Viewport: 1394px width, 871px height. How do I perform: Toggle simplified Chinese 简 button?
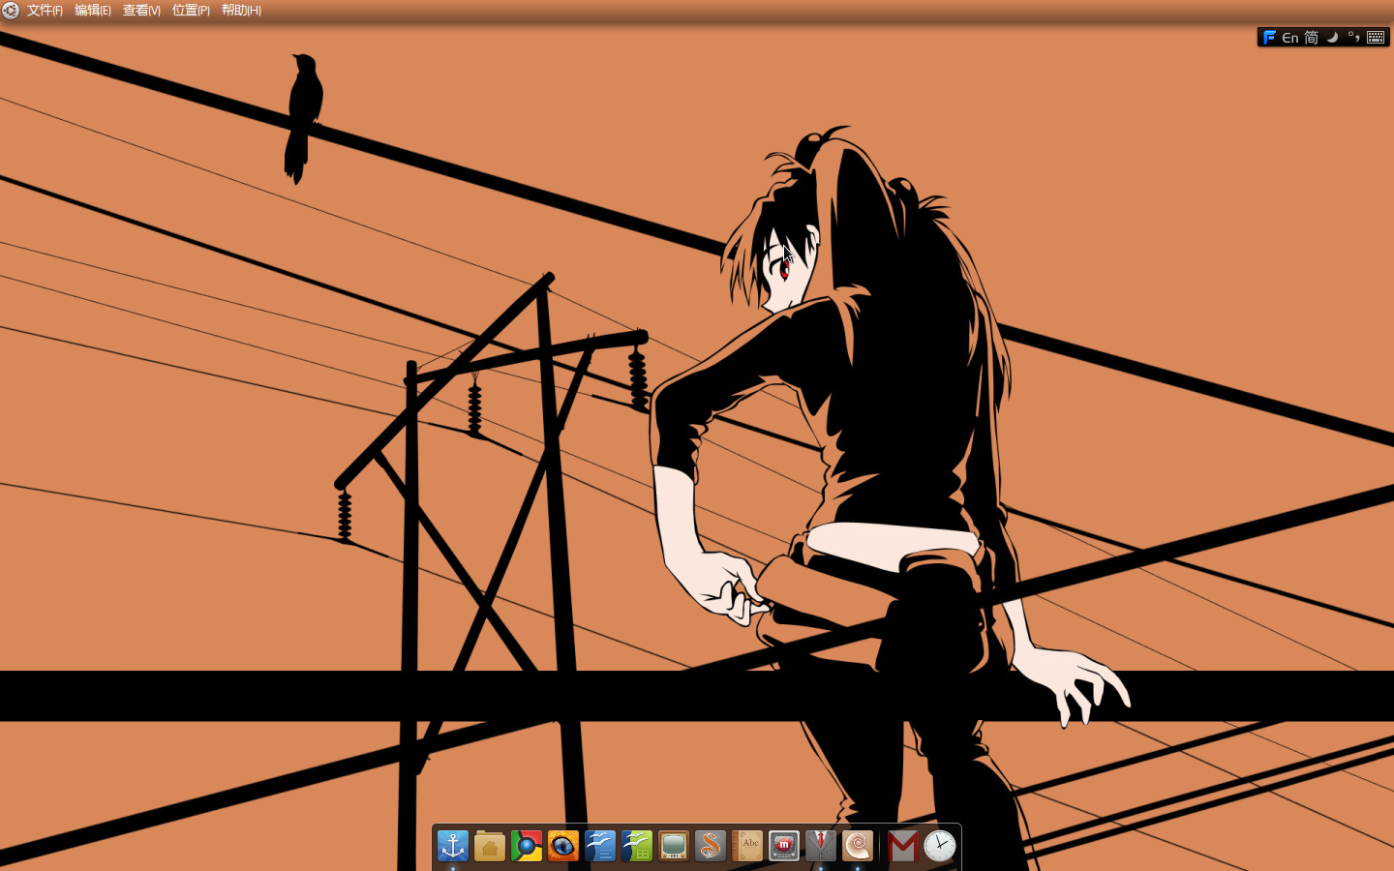[x=1312, y=38]
